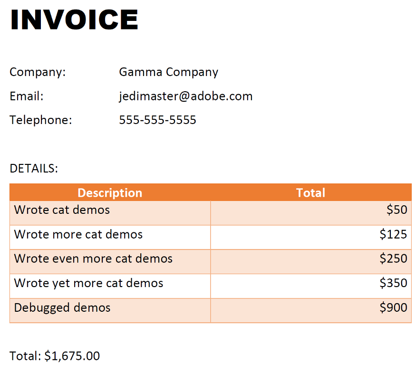Image resolution: width=416 pixels, height=365 pixels.
Task: Click the 'Debugged demos' cell
Action: click(x=62, y=308)
